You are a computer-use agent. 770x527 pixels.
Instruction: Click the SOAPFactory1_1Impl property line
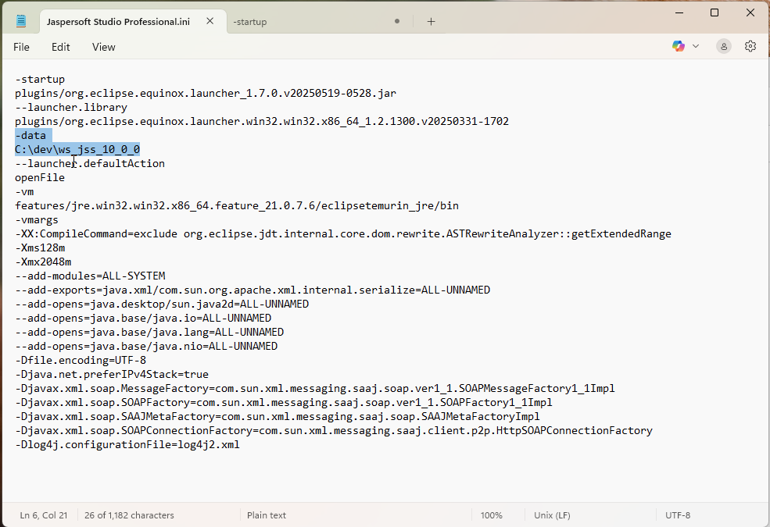(283, 403)
